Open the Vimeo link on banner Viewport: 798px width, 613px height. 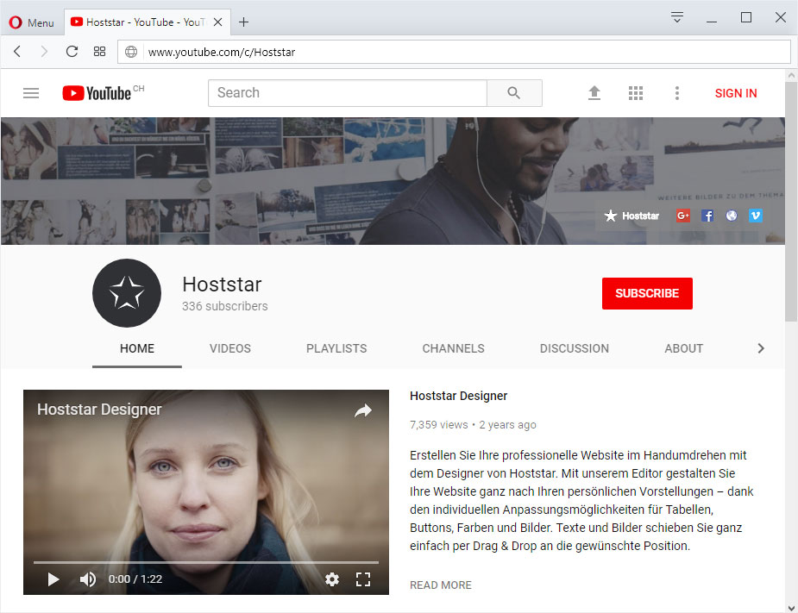click(755, 216)
